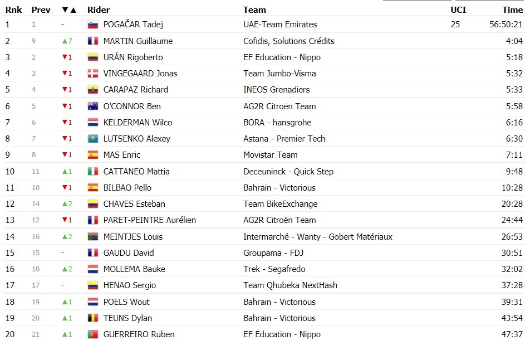The height and width of the screenshot is (340, 530).
Task: Sort by position change arrows column
Action: pyautogui.click(x=69, y=10)
